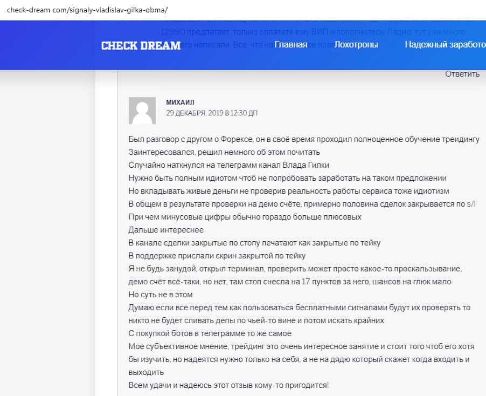486x396 pixels.
Task: Click the line about 'проверки на демо счёте'
Action: pos(302,204)
